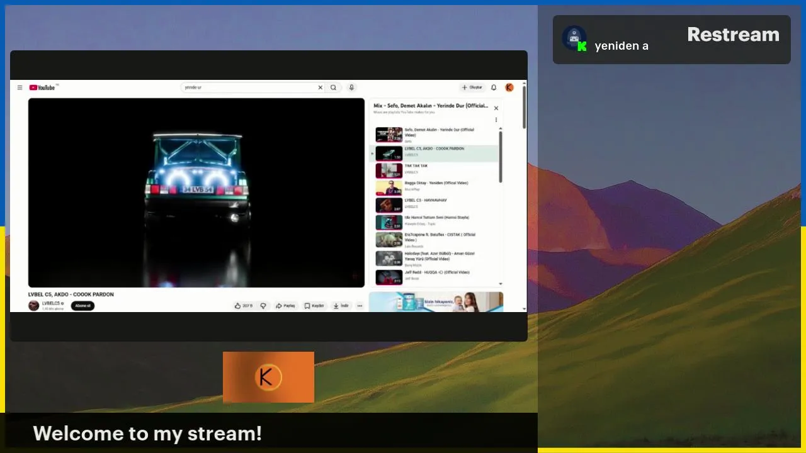The width and height of the screenshot is (806, 453).
Task: Open the Mix playlist three-dot options
Action: pos(496,120)
